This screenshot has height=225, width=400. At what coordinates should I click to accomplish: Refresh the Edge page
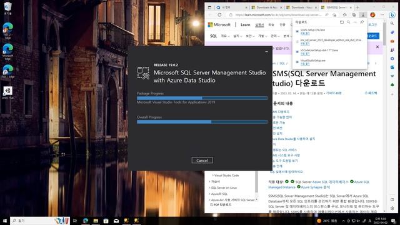click(x=219, y=15)
